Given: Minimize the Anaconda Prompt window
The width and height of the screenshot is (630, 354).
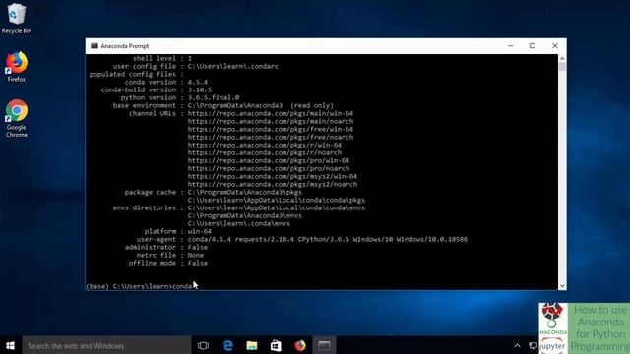Looking at the screenshot, I should (x=510, y=46).
